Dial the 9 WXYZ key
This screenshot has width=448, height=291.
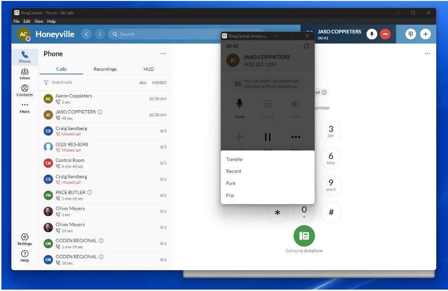[x=331, y=185]
